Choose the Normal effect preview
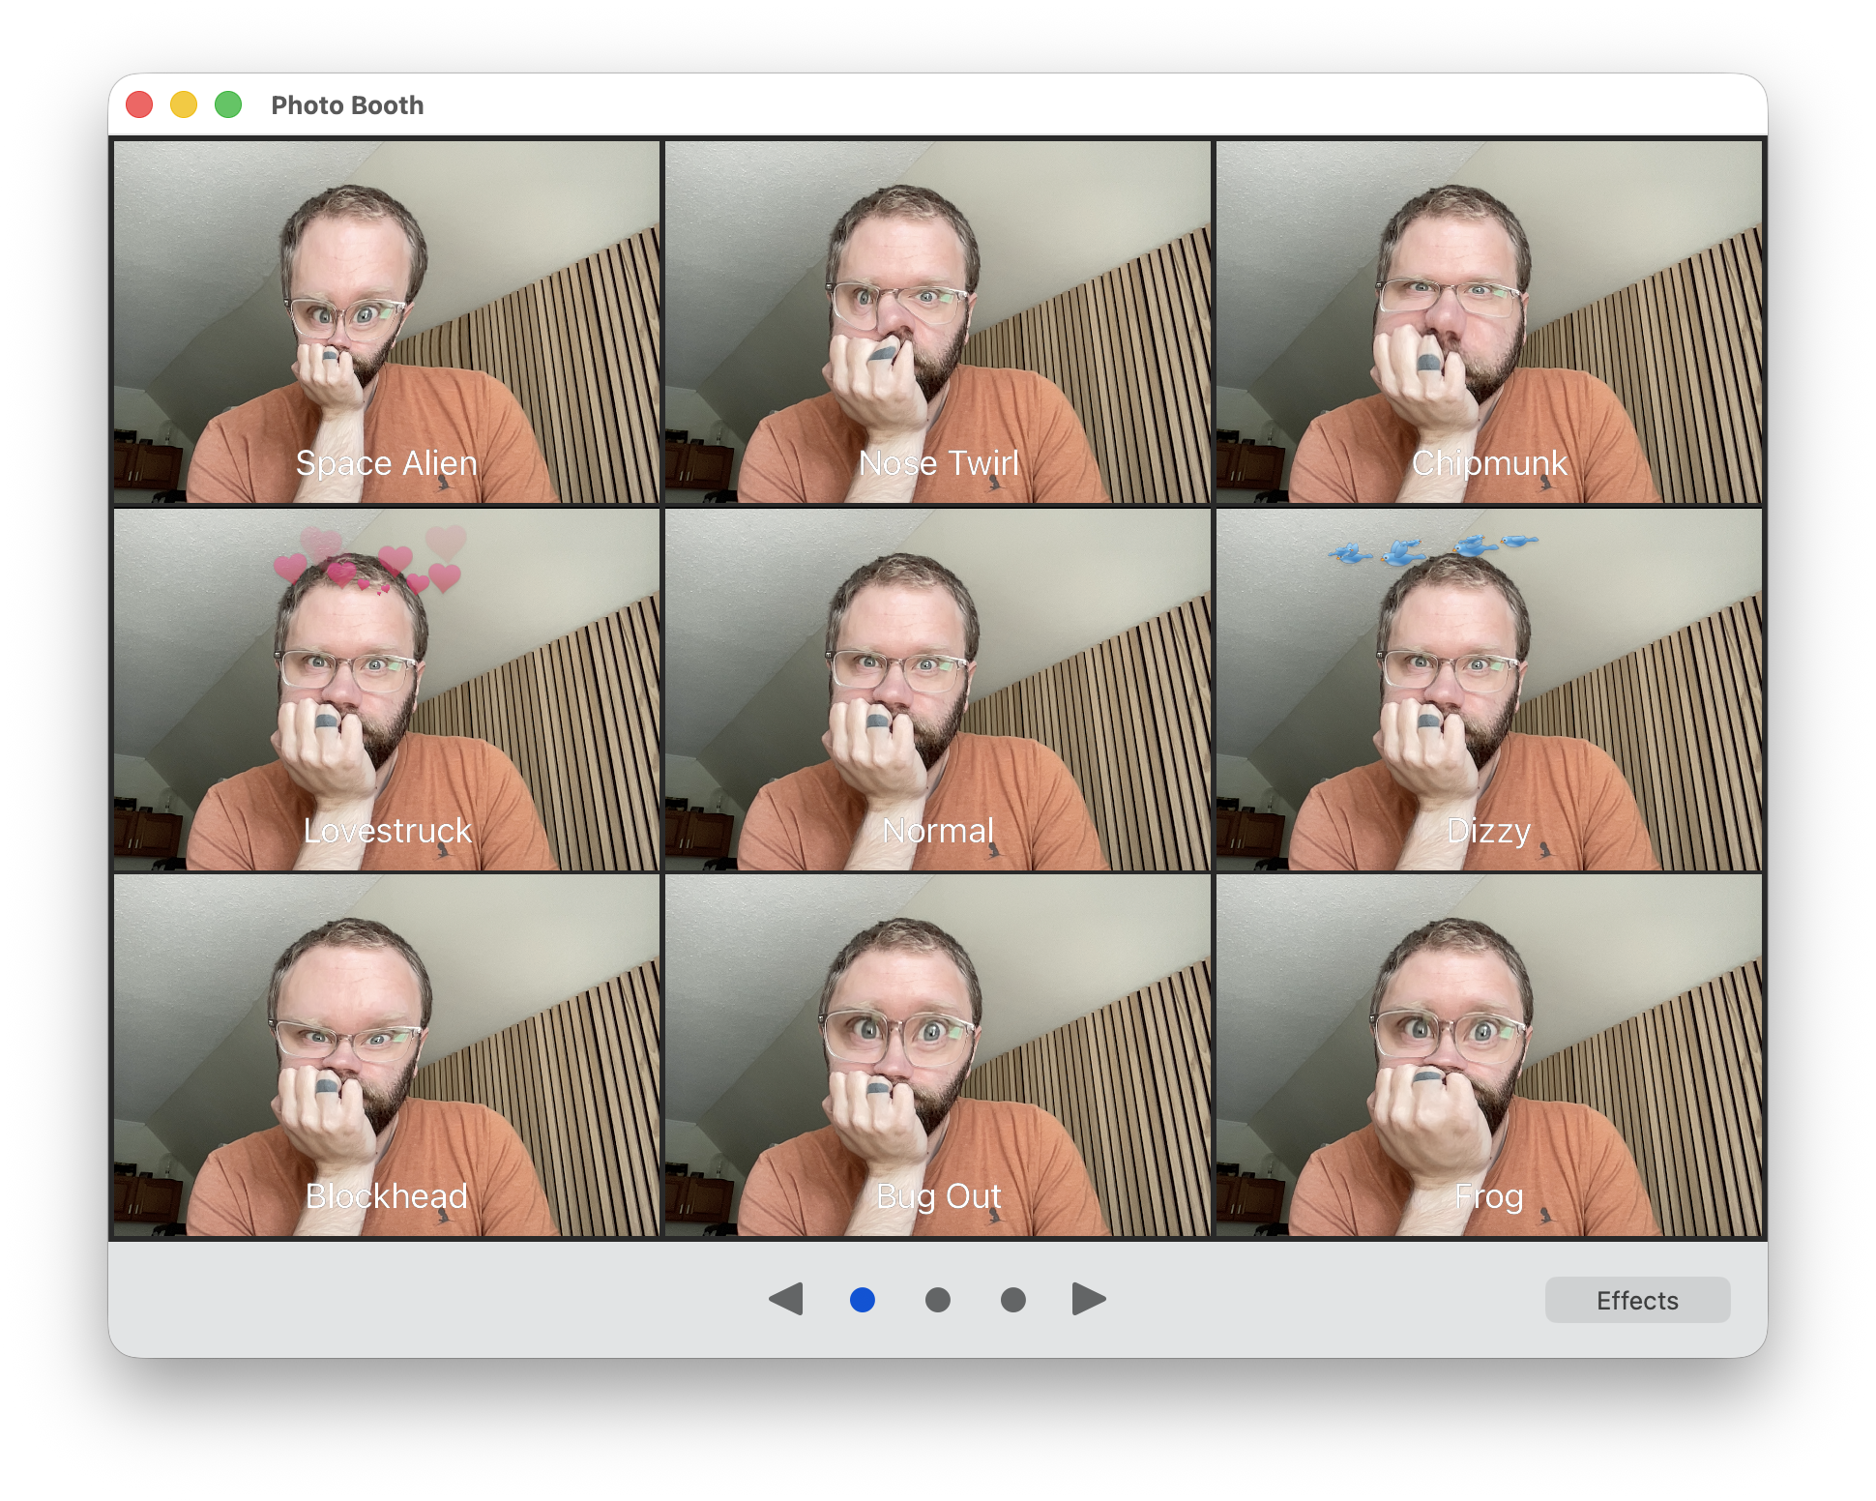Image resolution: width=1876 pixels, height=1501 pixels. pyautogui.click(x=937, y=690)
